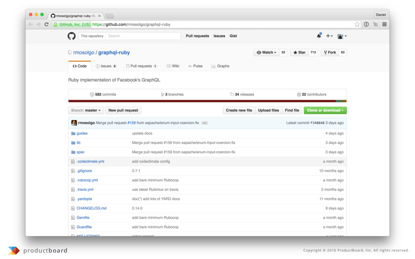Close the graphql-ruby browser tab
The width and height of the screenshot is (415, 259).
(100, 16)
